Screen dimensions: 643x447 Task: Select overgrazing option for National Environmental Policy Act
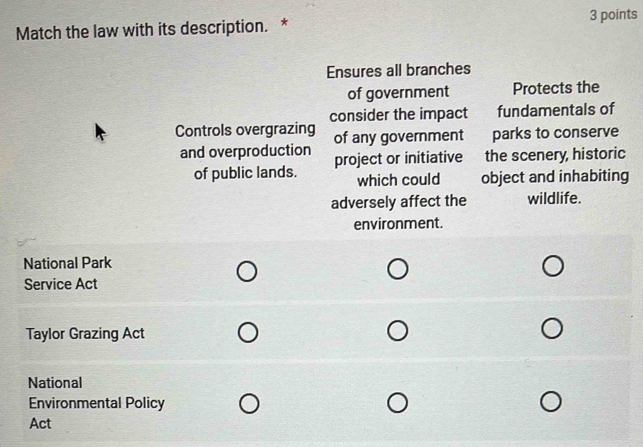coord(250,404)
